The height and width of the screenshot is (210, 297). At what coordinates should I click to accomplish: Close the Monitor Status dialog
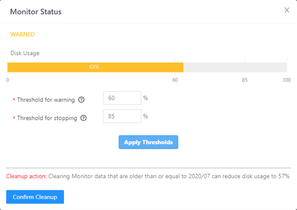click(x=286, y=10)
